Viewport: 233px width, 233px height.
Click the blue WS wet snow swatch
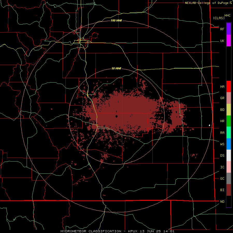(x=229, y=144)
